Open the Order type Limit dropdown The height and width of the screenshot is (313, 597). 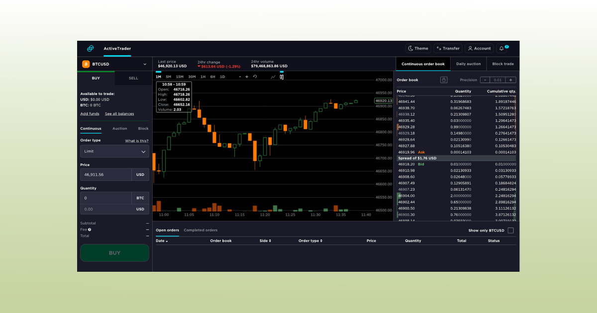(x=114, y=152)
